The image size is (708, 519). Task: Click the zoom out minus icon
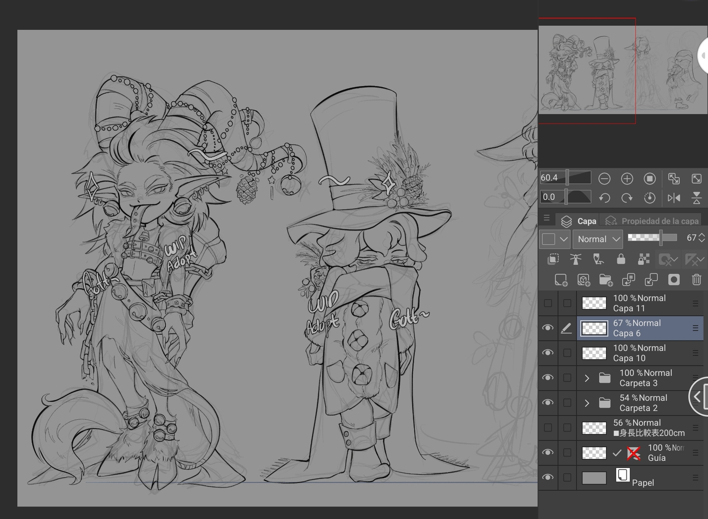coord(604,179)
